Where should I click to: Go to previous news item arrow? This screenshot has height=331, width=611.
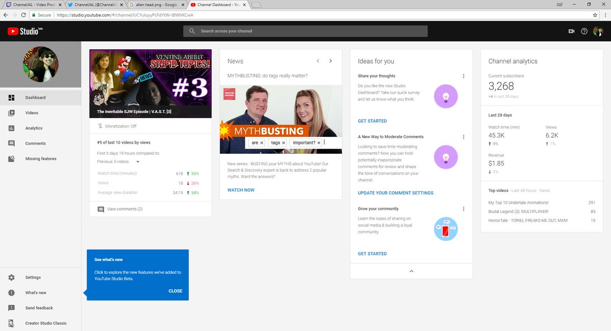point(318,61)
